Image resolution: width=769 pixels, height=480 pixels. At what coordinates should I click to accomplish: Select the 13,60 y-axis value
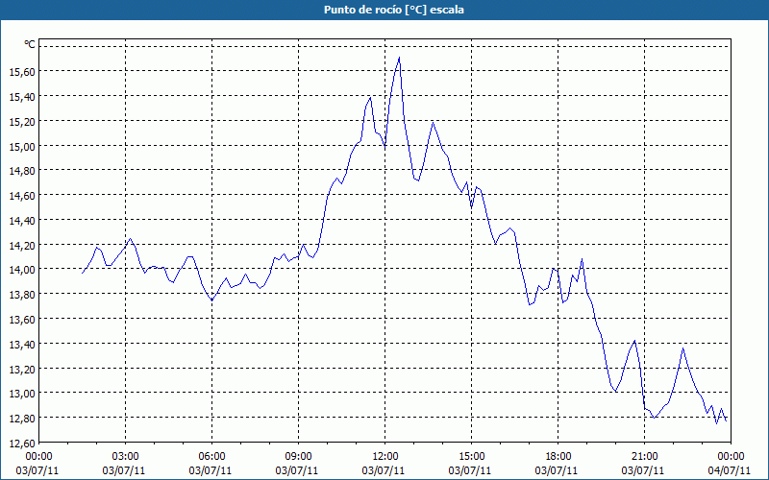click(22, 320)
